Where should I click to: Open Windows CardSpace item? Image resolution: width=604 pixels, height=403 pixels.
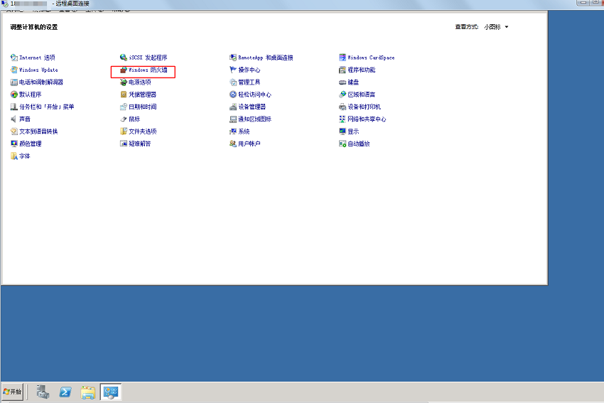[x=370, y=58]
